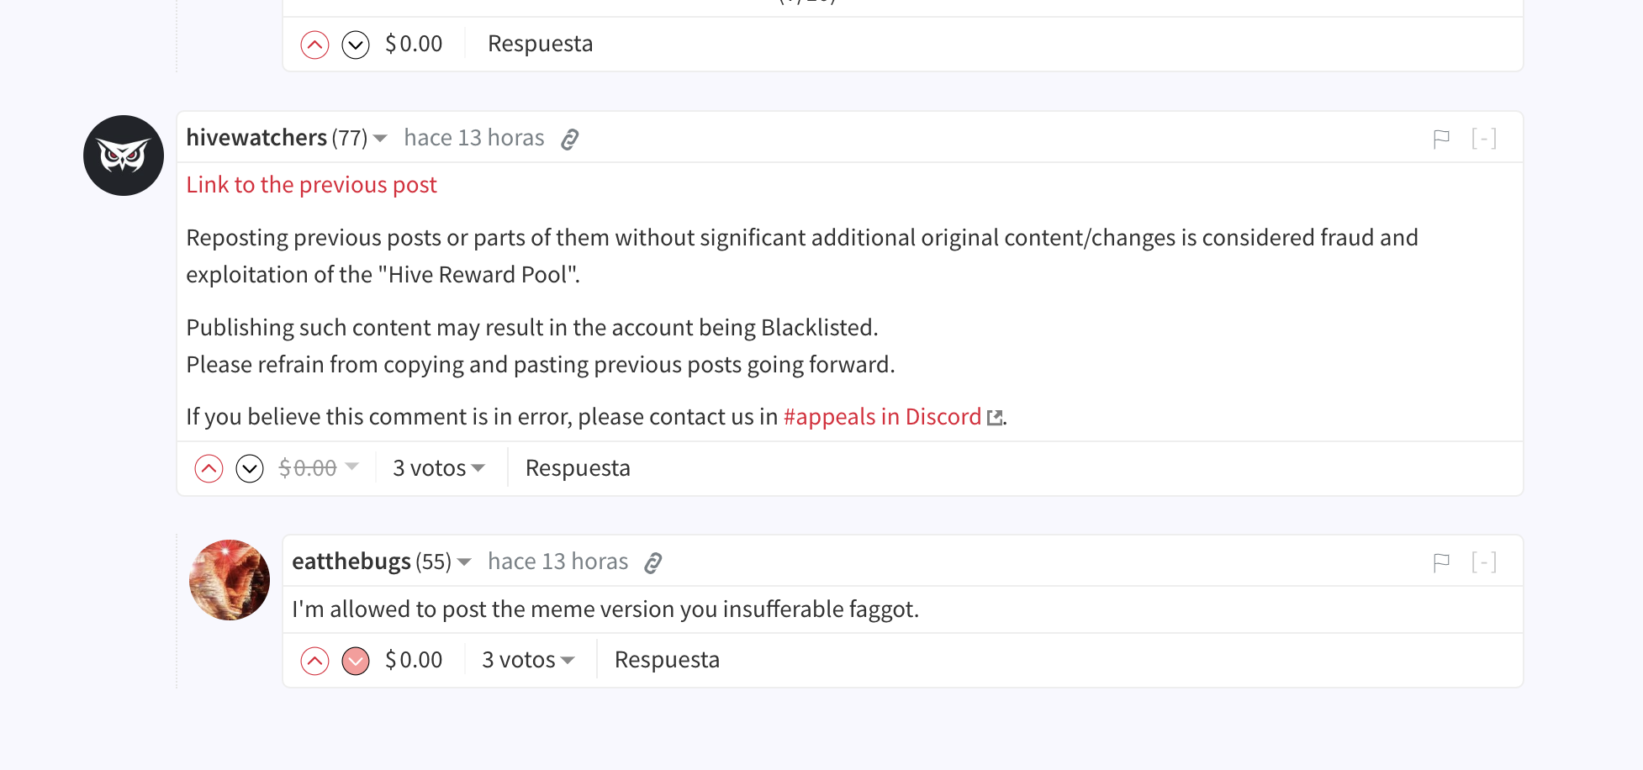Copy the permalink of the hivewatchers comment
The width and height of the screenshot is (1643, 770).
point(570,139)
